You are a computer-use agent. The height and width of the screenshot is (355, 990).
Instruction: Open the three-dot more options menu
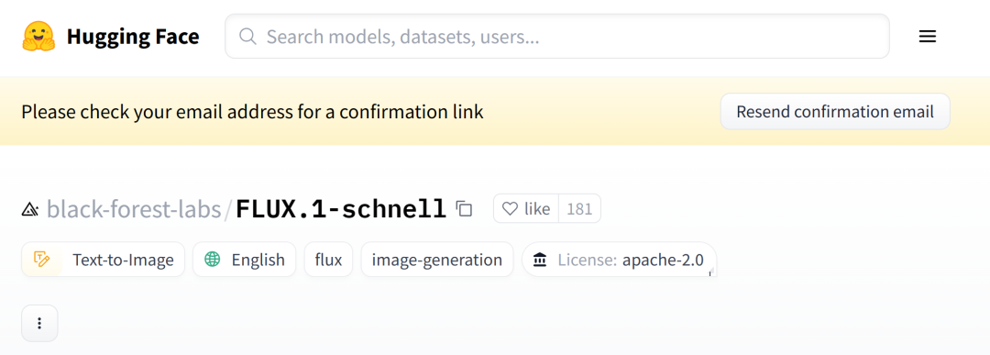tap(39, 323)
